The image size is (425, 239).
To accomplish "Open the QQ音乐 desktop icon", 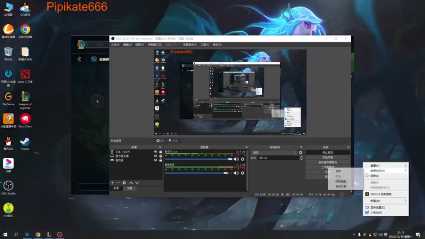I will point(8,210).
